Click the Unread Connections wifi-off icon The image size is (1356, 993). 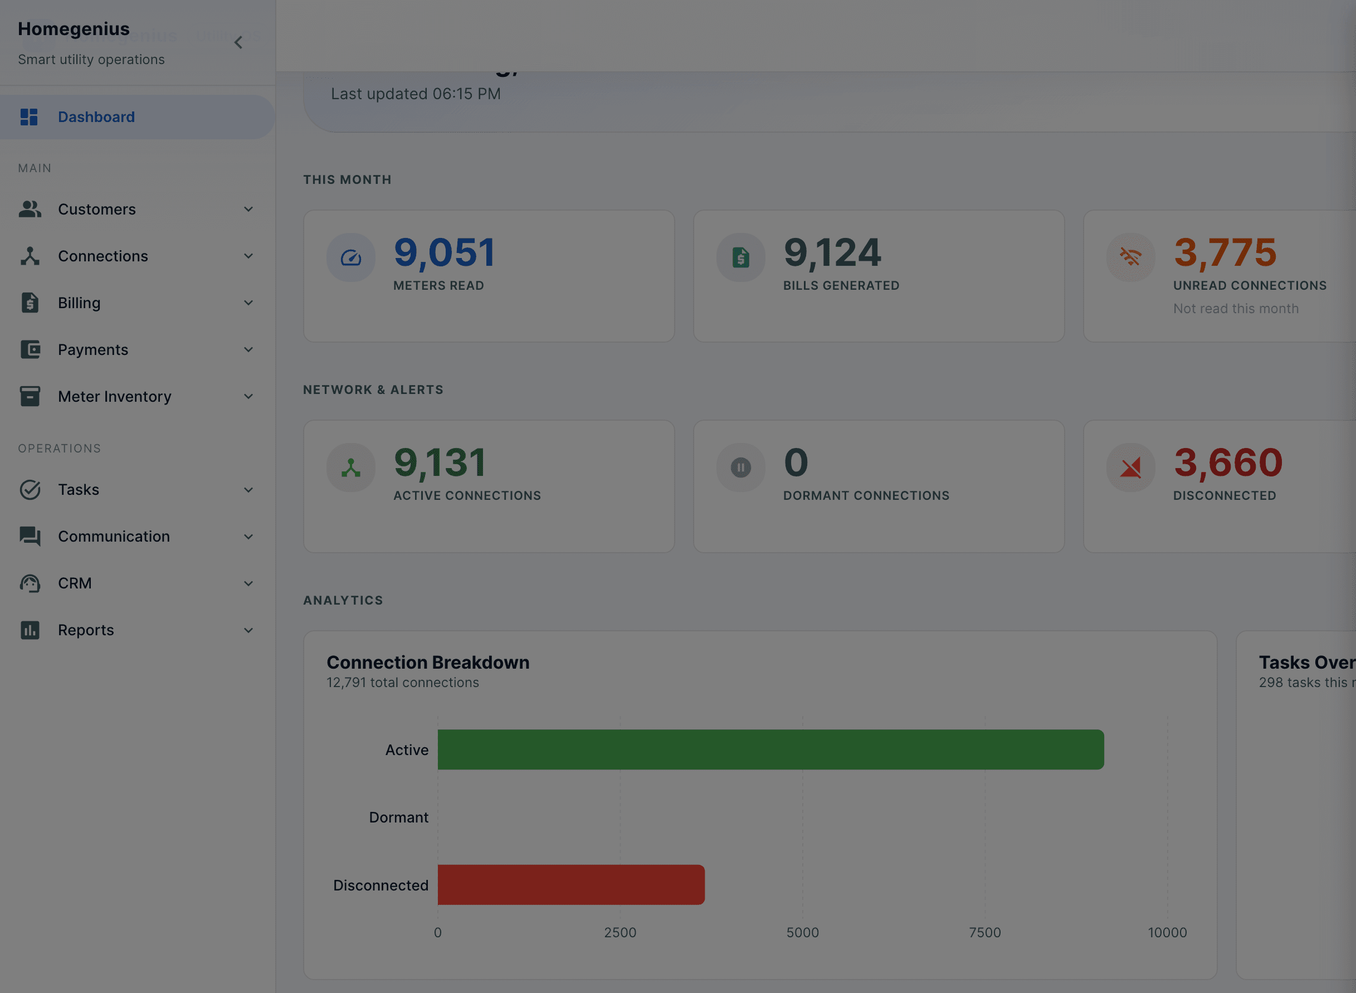[1131, 258]
